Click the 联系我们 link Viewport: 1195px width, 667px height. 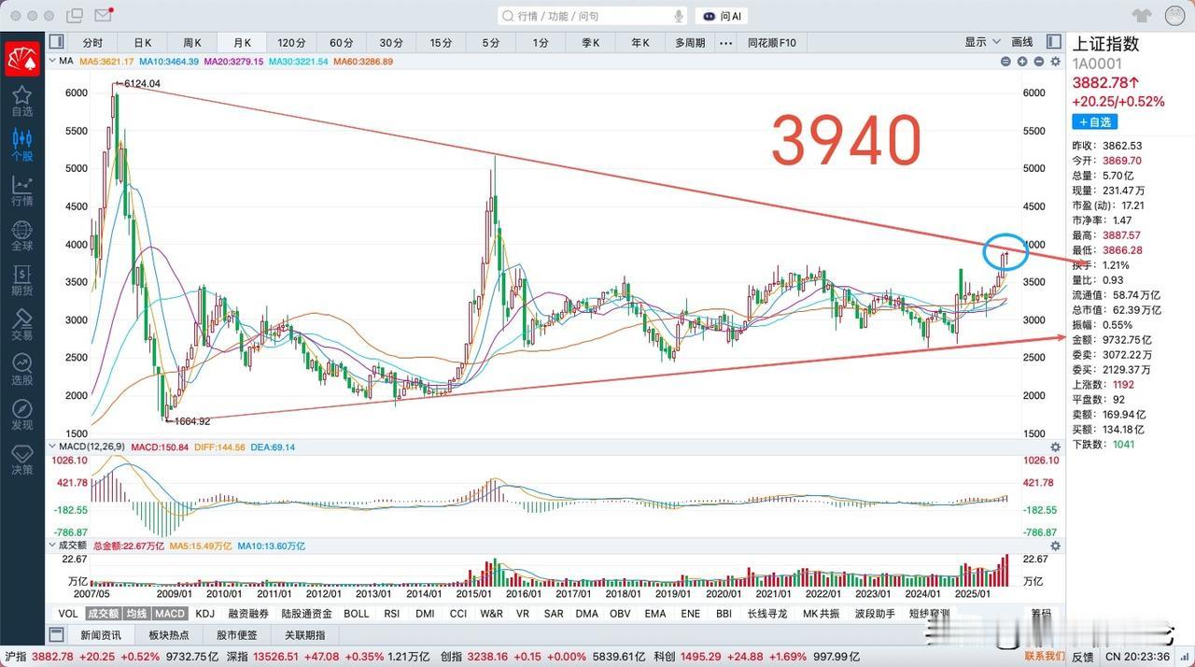(x=1044, y=657)
